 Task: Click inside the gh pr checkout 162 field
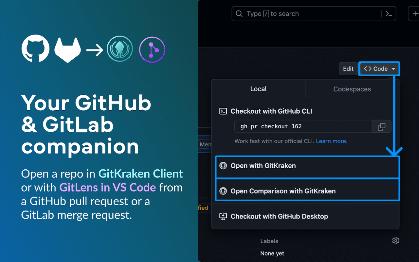(x=301, y=126)
